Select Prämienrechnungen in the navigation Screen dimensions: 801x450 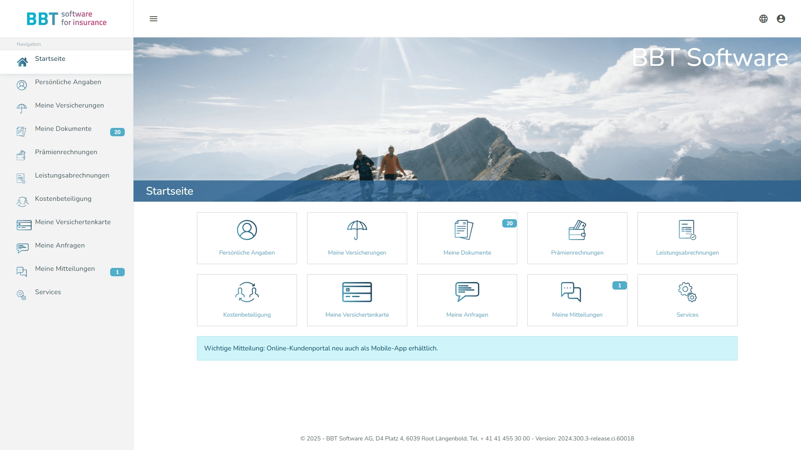point(67,155)
